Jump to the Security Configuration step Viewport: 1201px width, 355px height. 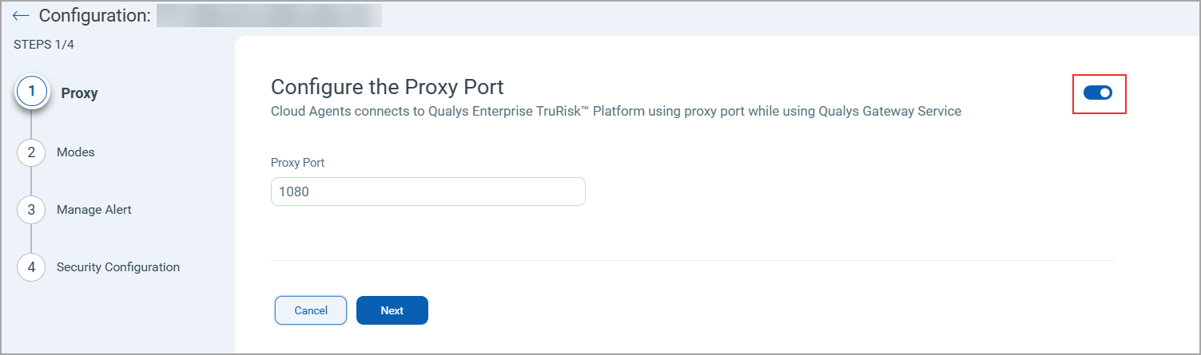(x=118, y=267)
